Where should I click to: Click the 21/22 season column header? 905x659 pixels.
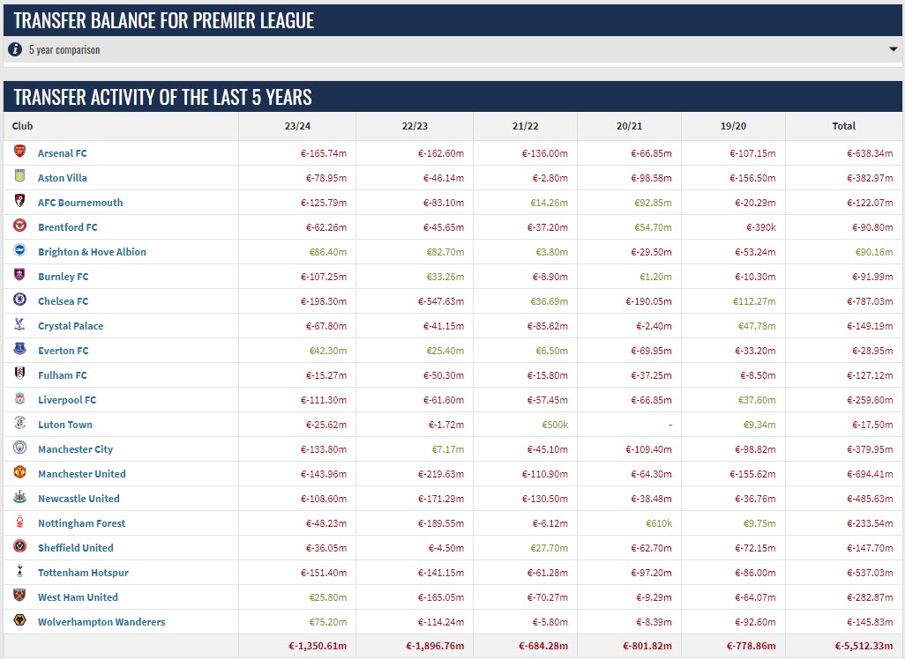coord(525,126)
